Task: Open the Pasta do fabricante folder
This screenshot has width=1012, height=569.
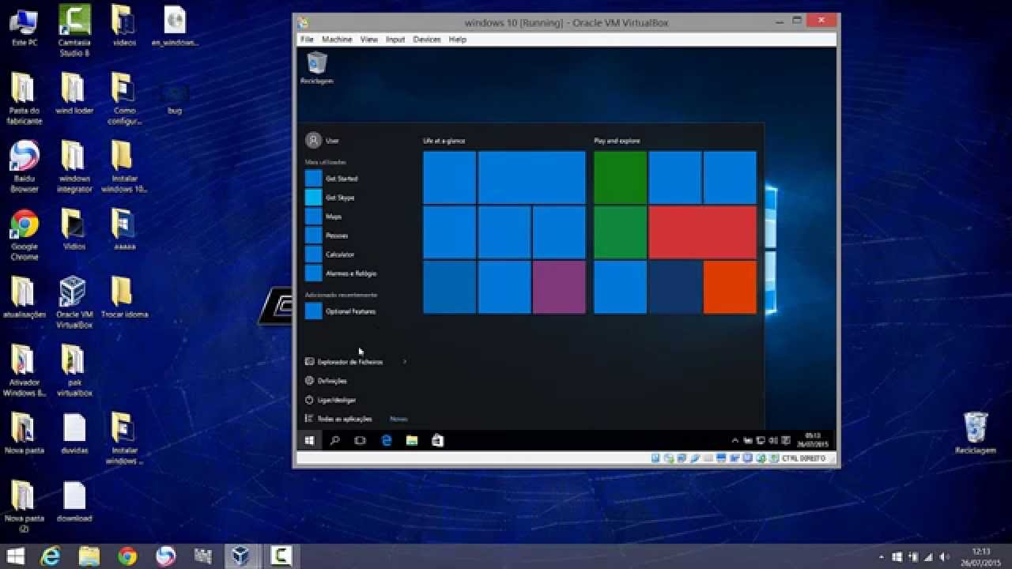Action: pyautogui.click(x=25, y=100)
